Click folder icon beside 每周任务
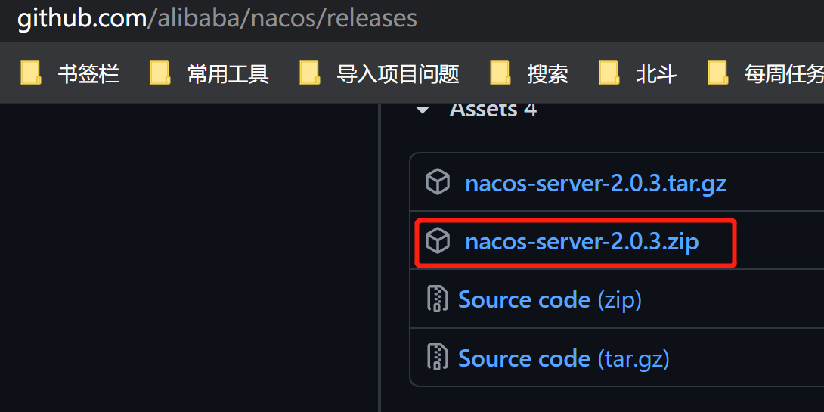The image size is (824, 412). click(x=718, y=73)
